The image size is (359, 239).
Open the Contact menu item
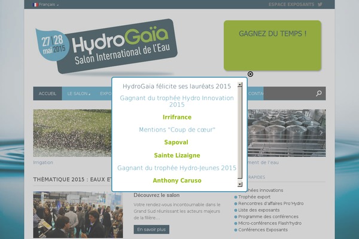[255, 94]
